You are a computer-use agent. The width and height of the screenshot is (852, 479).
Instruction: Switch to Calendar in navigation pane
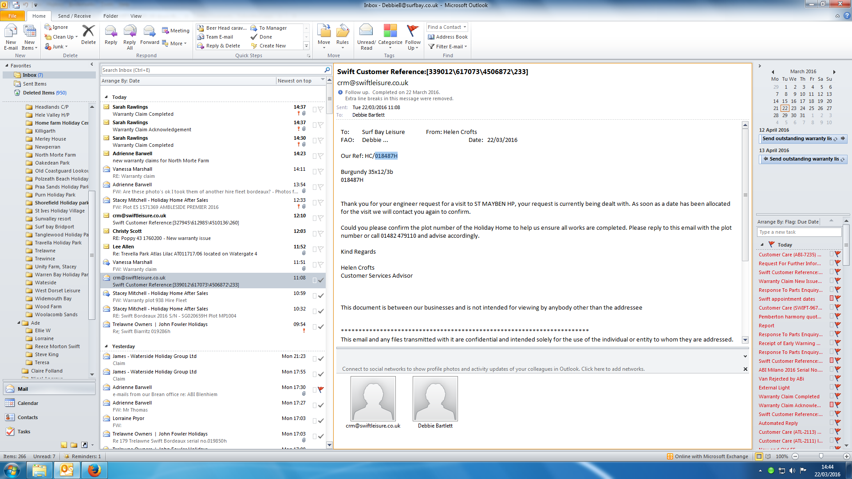coord(28,403)
